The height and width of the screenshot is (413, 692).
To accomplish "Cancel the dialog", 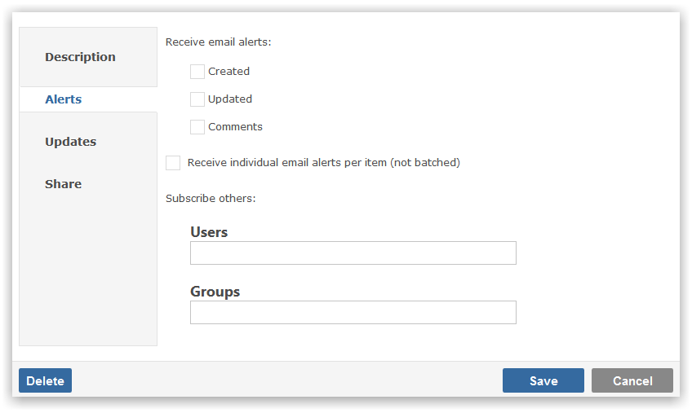I will [632, 380].
